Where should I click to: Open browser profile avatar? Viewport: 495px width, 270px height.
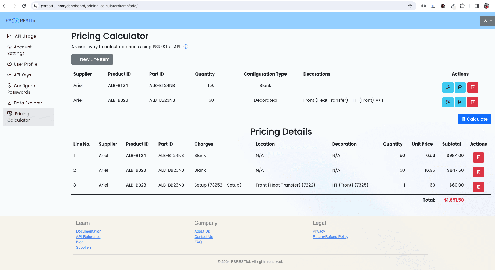(x=486, y=6)
